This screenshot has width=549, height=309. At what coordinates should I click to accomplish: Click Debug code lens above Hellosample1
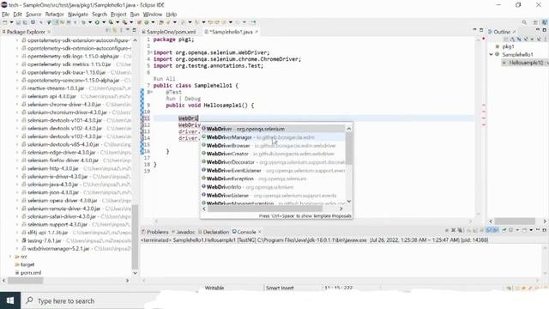coord(192,99)
